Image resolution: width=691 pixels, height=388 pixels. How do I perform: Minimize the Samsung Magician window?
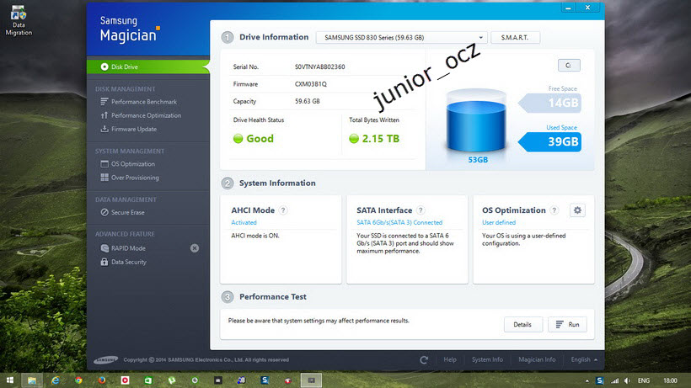[568, 8]
